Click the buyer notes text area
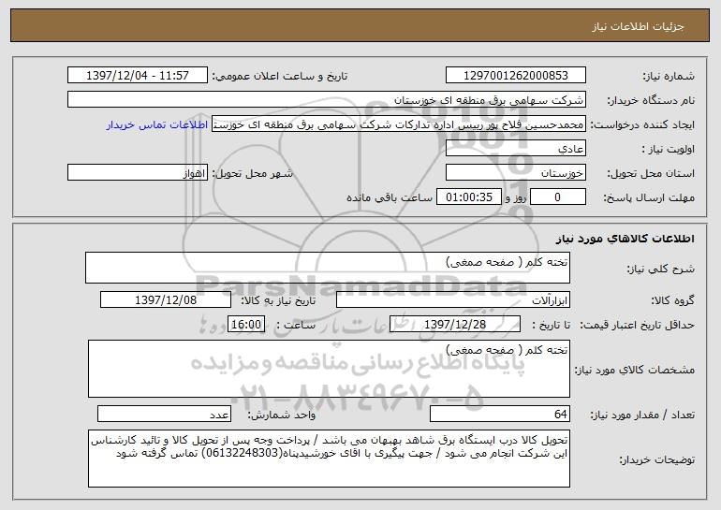The width and height of the screenshot is (721, 510). [329, 459]
